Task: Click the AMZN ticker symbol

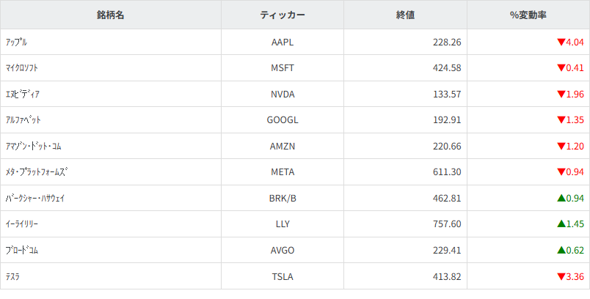Action: click(x=283, y=147)
